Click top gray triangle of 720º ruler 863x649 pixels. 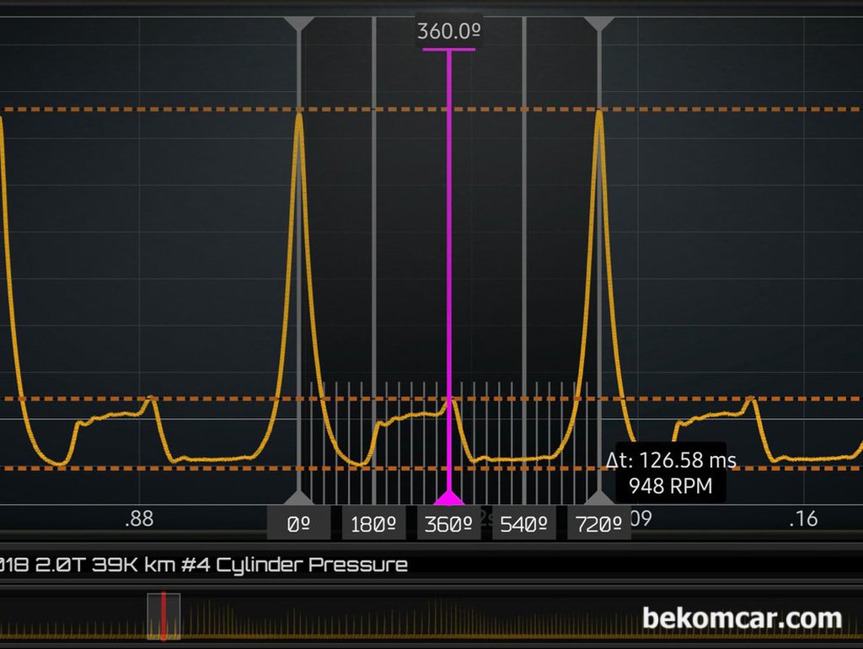pos(599,24)
